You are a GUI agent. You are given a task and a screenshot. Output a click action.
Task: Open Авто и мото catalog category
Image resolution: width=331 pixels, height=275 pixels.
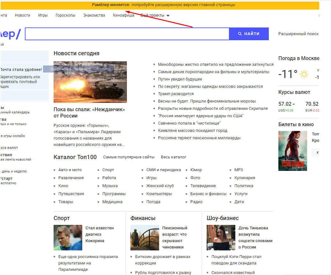70,170
